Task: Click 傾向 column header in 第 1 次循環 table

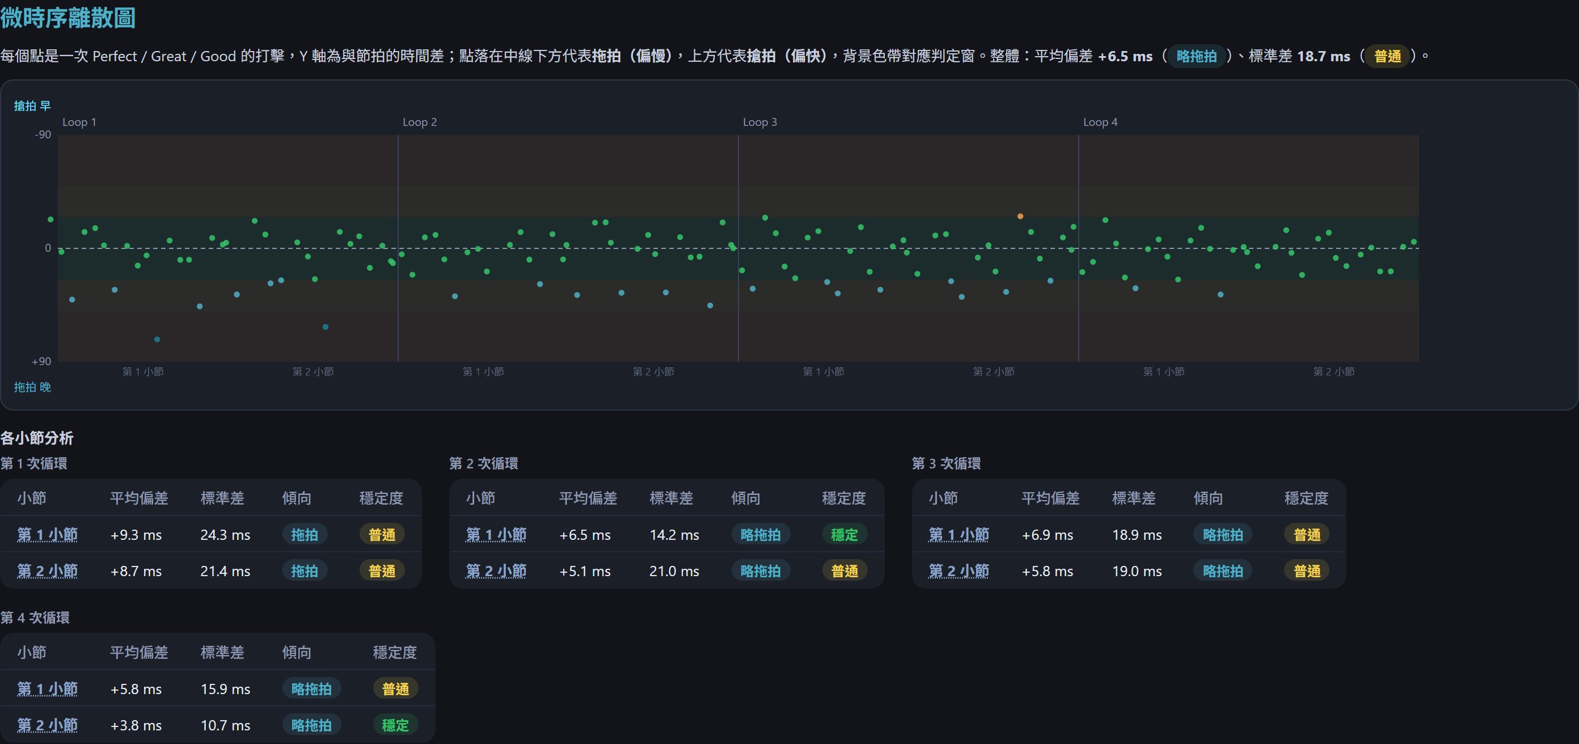Action: tap(297, 498)
